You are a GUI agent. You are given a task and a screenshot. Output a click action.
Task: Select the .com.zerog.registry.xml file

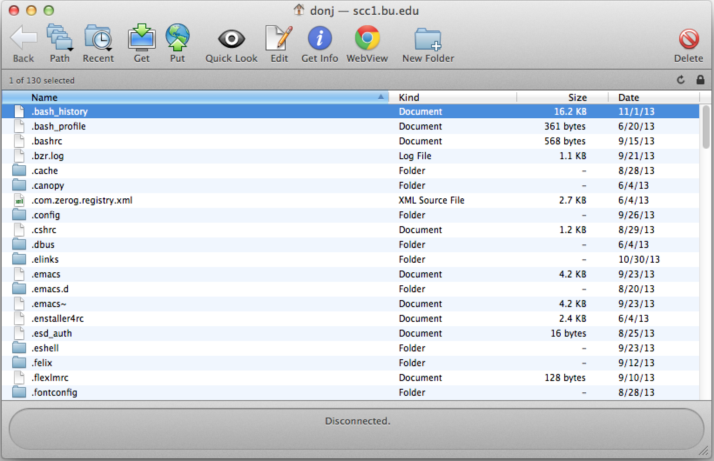click(x=351, y=200)
